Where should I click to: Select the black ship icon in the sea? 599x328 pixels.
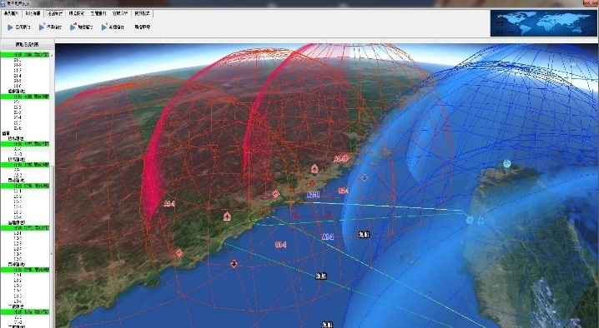(x=234, y=264)
